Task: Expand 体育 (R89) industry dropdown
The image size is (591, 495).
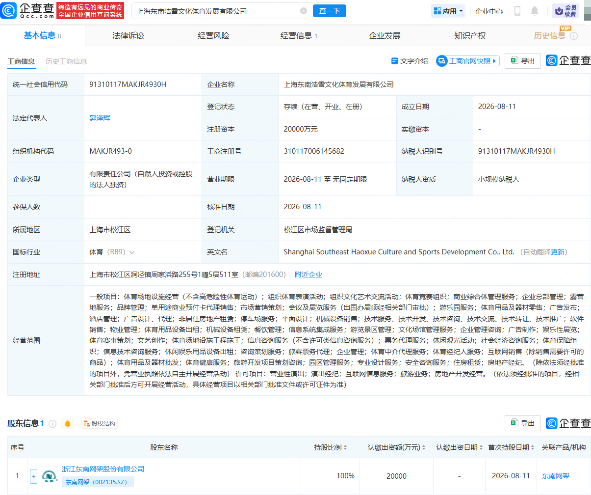Action: click(x=131, y=252)
